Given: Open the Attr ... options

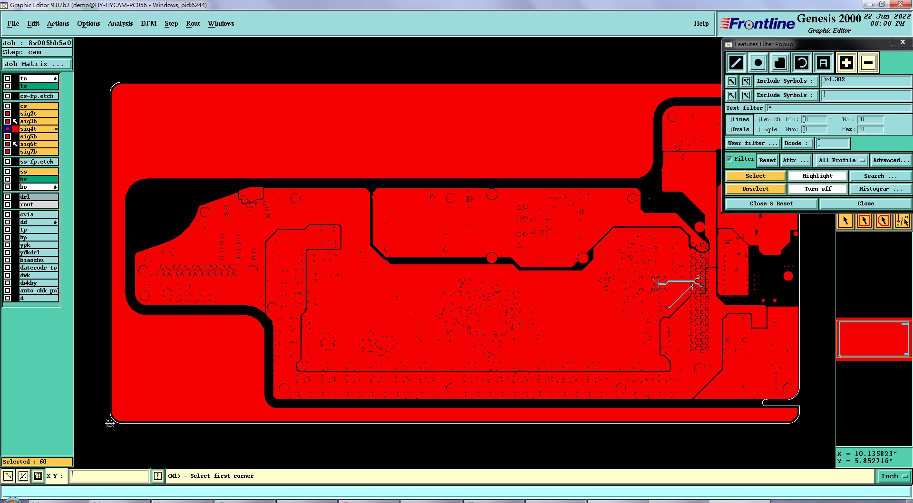Looking at the screenshot, I should 796,160.
